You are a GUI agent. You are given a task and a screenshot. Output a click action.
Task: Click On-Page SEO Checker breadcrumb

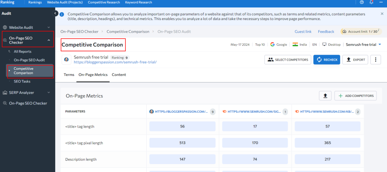click(x=80, y=31)
